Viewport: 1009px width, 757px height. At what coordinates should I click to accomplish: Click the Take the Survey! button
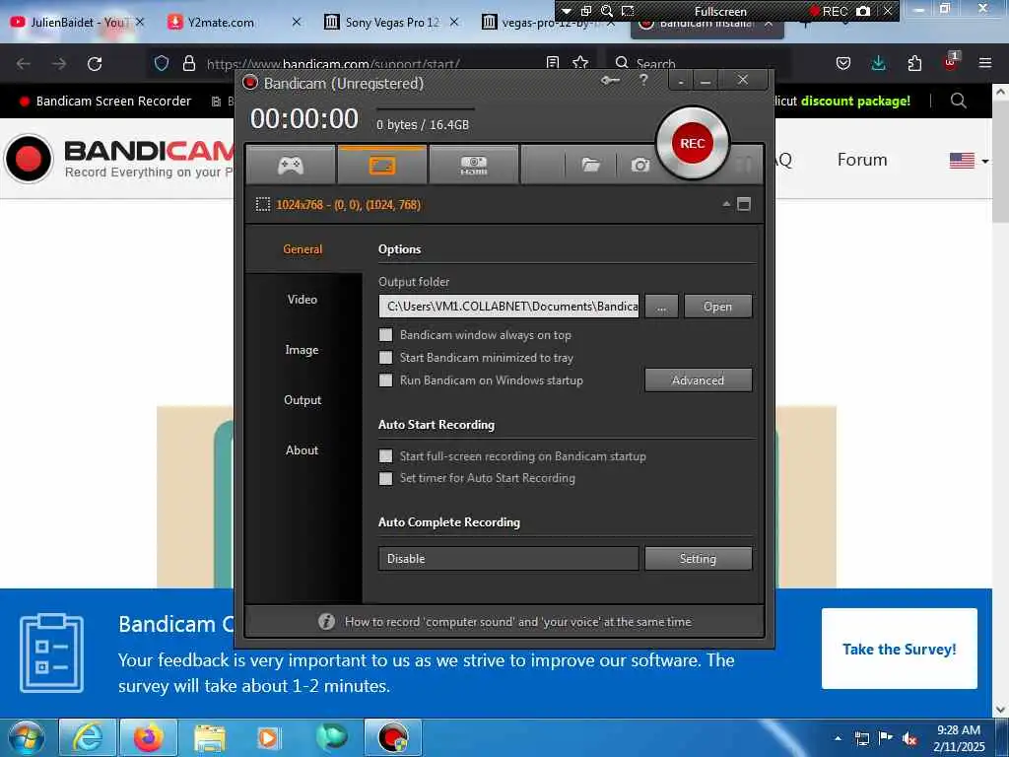click(899, 649)
